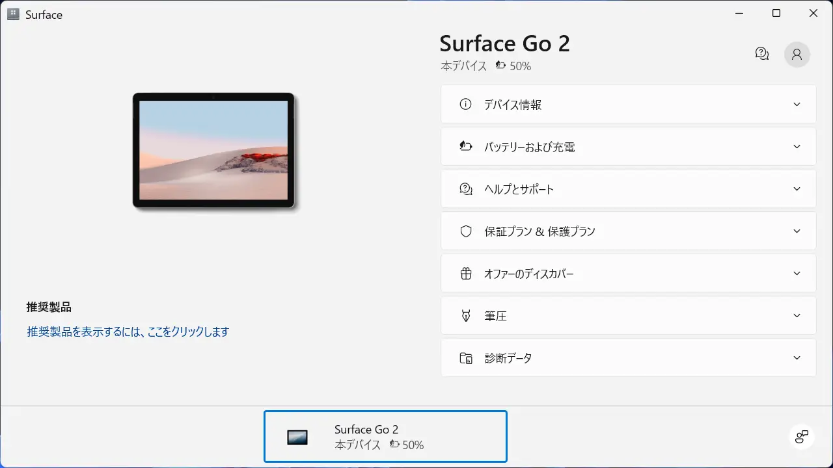Image resolution: width=833 pixels, height=468 pixels.
Task: Click the pen pressure nib icon
Action: click(x=465, y=316)
